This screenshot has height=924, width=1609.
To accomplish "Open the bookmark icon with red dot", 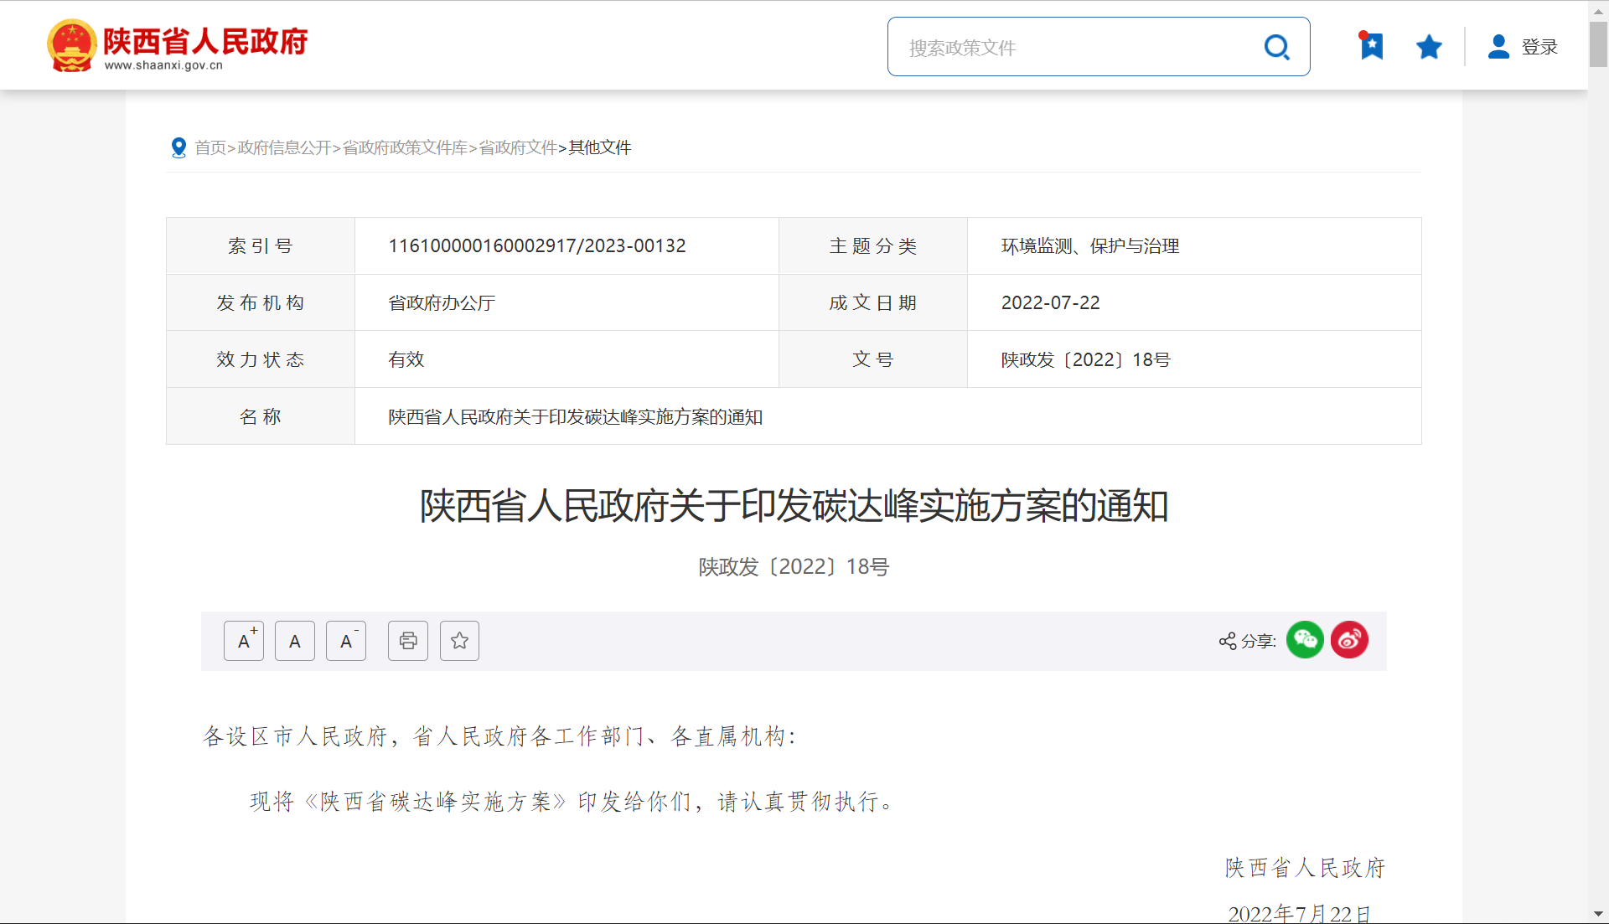I will pyautogui.click(x=1371, y=46).
